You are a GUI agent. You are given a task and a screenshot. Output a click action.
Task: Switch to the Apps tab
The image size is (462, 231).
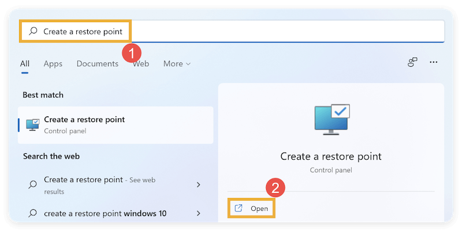(53, 64)
